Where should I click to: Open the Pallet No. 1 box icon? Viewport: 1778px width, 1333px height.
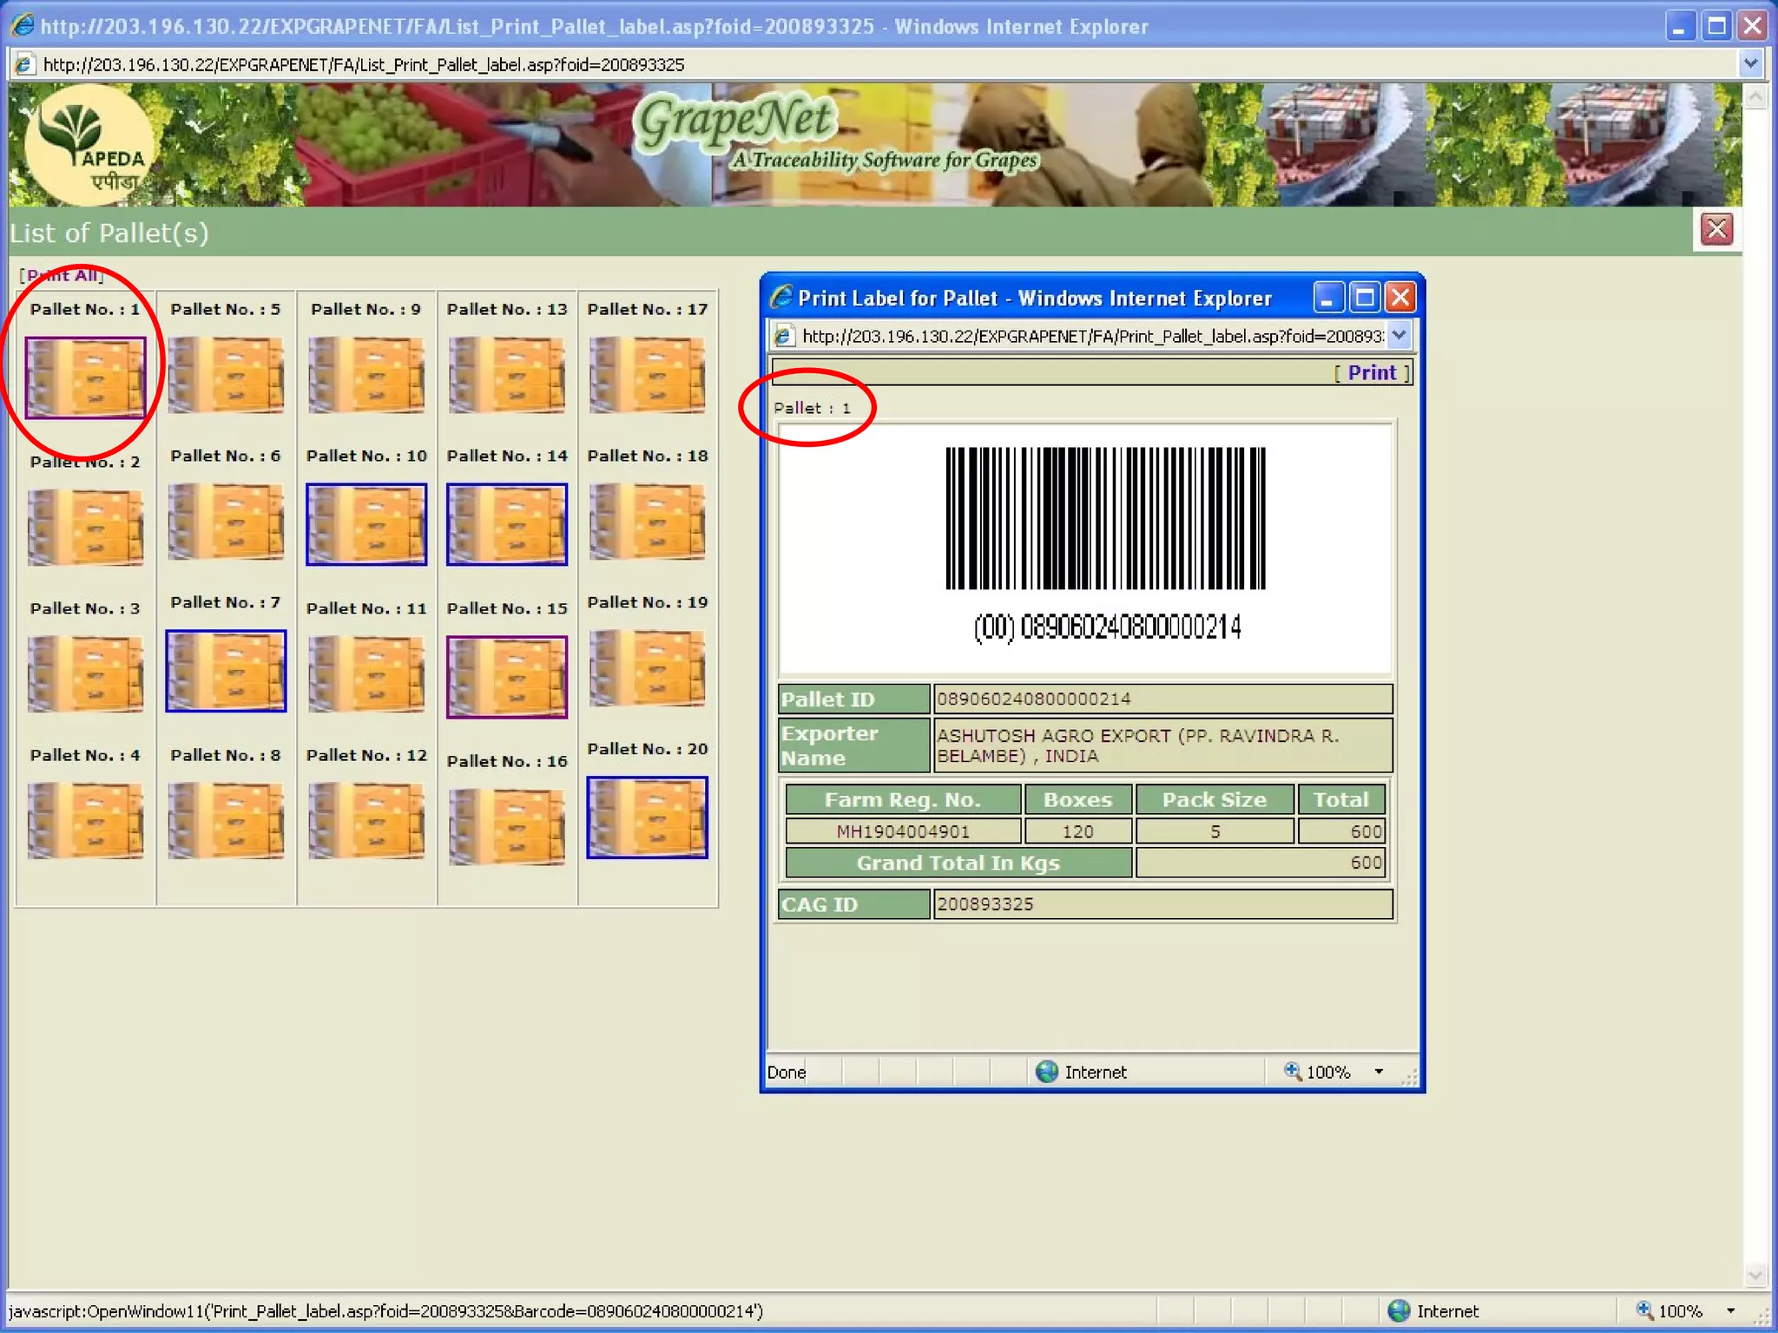coord(85,378)
